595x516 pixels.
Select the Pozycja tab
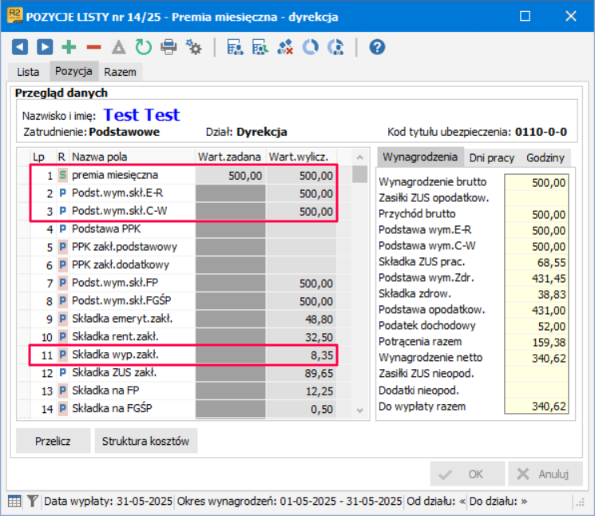coord(73,71)
